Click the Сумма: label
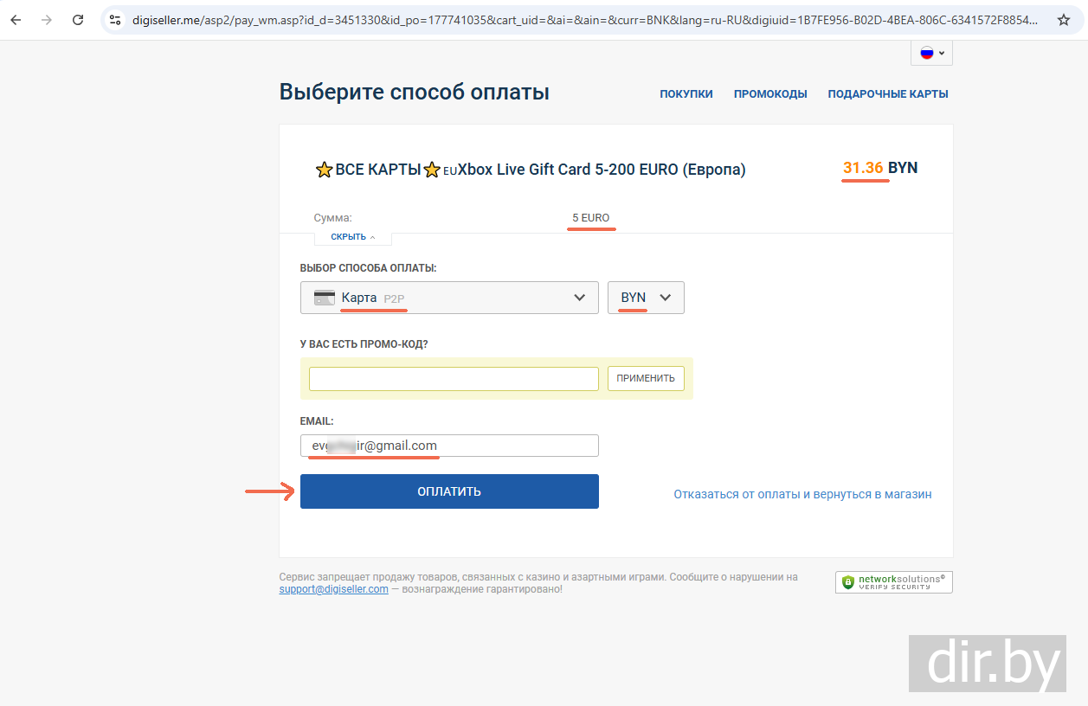 pos(333,218)
